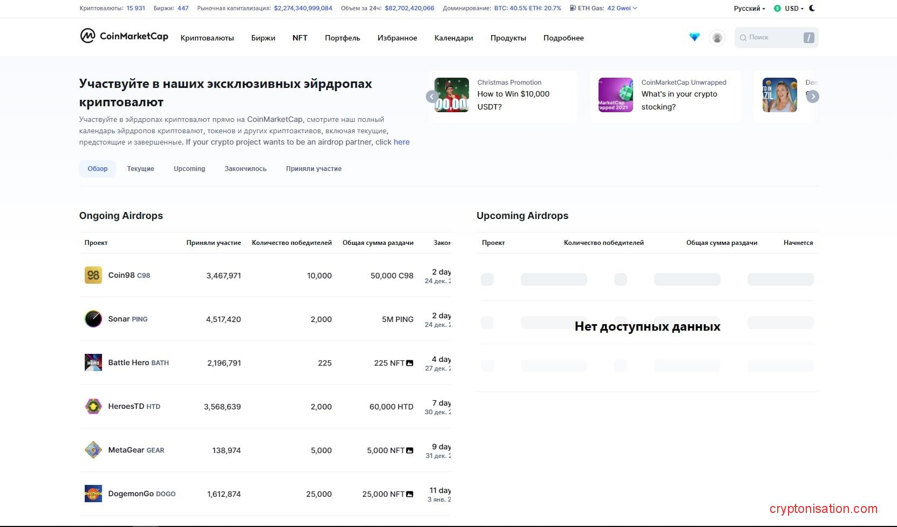The image size is (897, 527).
Task: Open the Christmas Promotion thumbnail
Action: [452, 95]
